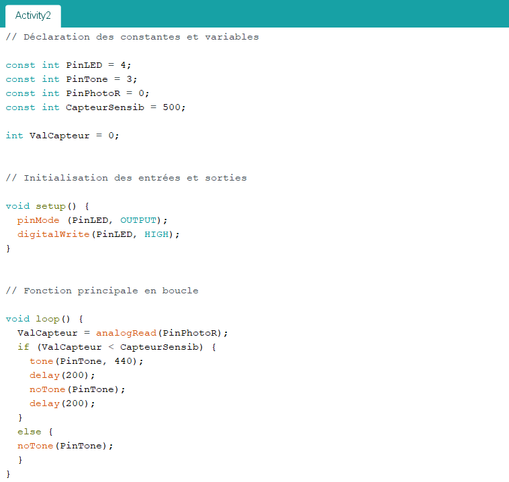Click the PinTone = 3 declaration line
The image size is (509, 482).
click(71, 79)
